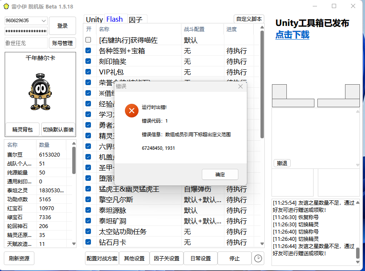The height and width of the screenshot is (271, 365).
Task: Open 其他设置 other settings
Action: coord(134,258)
